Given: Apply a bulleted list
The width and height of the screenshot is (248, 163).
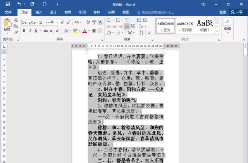Looking at the screenshot, I should pyautogui.click(x=108, y=20).
